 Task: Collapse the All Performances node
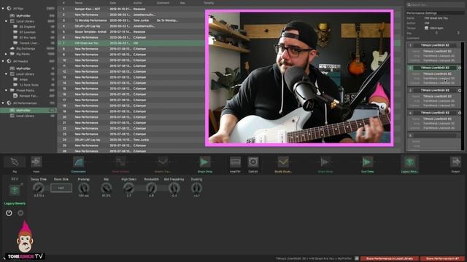click(3, 103)
